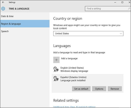This screenshot has width=131, height=108.
Task: Click the Languages heading
Action: tap(62, 46)
